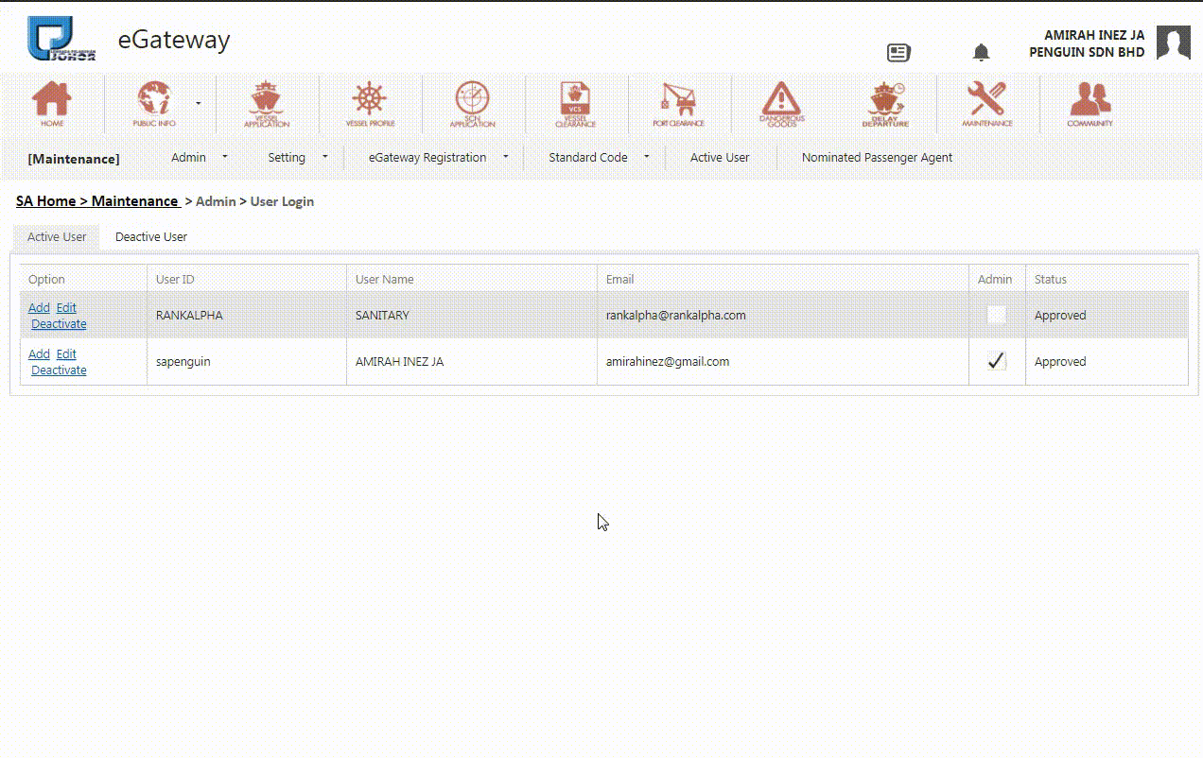The width and height of the screenshot is (1203, 758).
Task: Click the notification bell icon
Action: pos(981,53)
